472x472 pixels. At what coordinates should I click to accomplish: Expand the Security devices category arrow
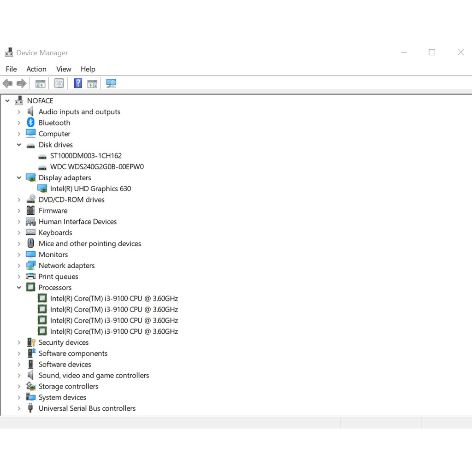click(19, 342)
